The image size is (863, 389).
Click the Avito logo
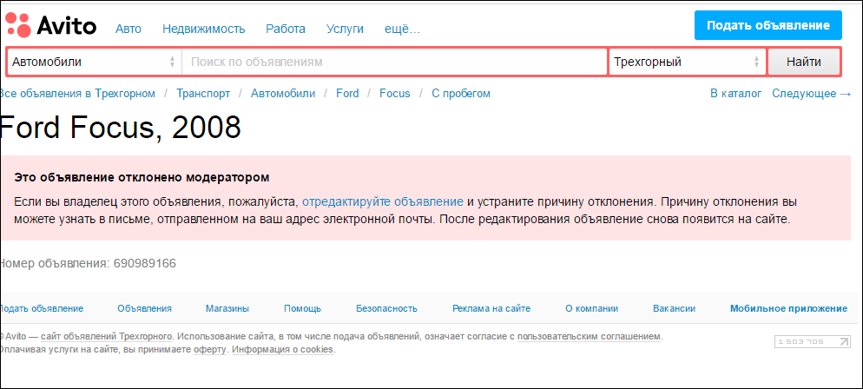click(51, 26)
